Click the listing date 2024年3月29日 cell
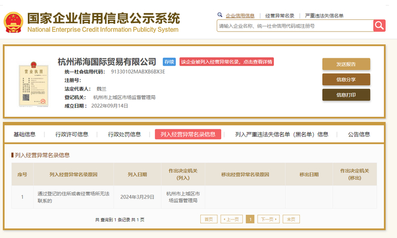397x238 pixels. point(137,197)
